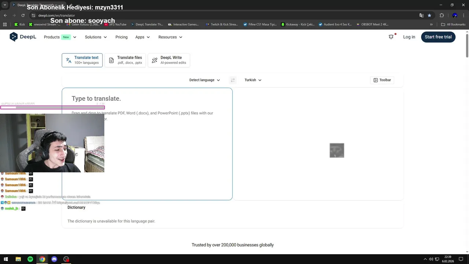Open the Toolbar panel button
469x264 pixels.
click(382, 80)
